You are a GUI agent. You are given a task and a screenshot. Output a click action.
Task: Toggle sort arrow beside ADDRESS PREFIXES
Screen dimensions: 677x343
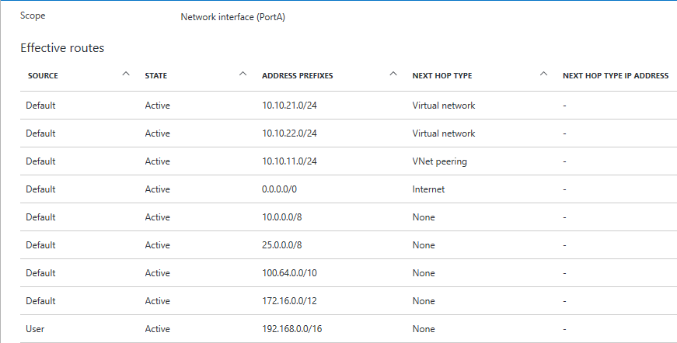pos(393,74)
